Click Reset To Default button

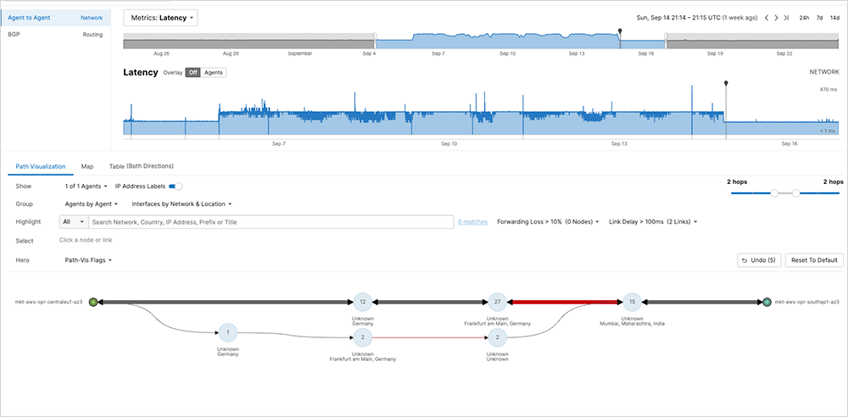coord(814,260)
